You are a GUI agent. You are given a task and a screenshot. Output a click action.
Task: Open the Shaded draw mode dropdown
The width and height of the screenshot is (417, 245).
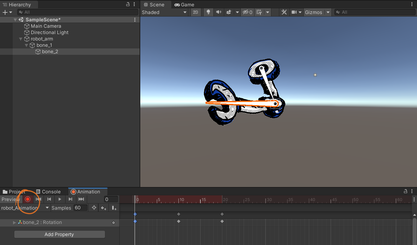coord(164,12)
